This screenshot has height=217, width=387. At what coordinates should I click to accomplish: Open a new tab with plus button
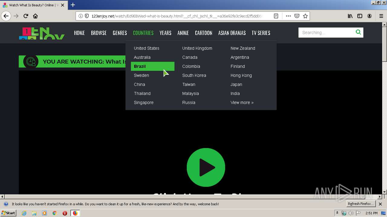pos(73,5)
